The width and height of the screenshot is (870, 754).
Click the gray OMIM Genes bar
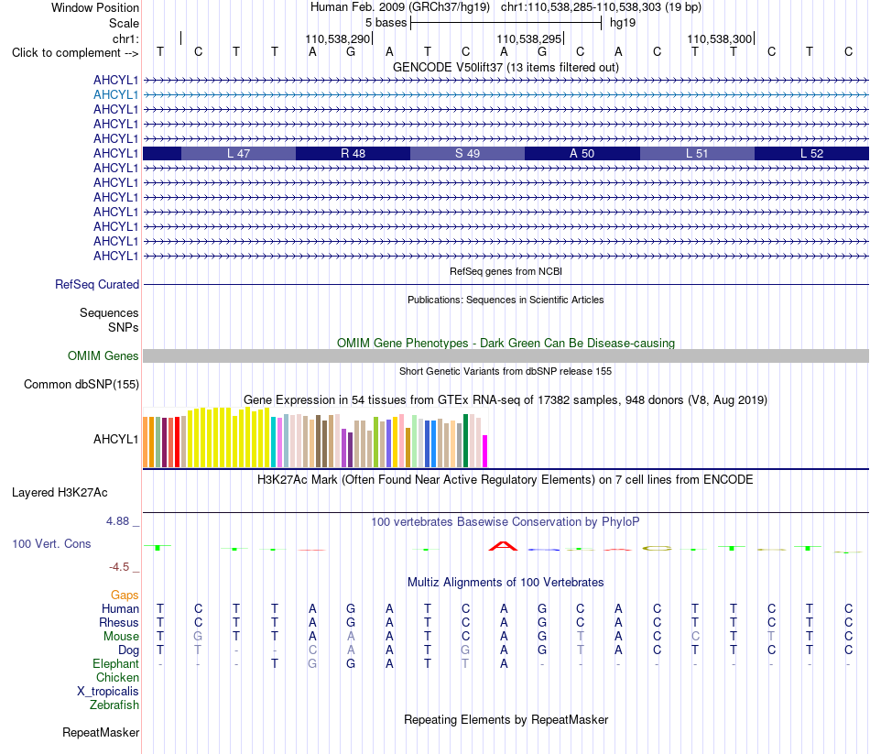(506, 355)
